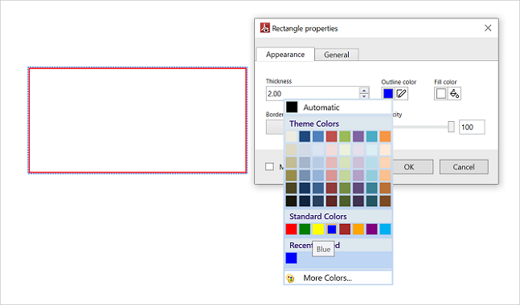The height and width of the screenshot is (305, 520).
Task: Pick the red theme color in top row
Action: pyautogui.click(x=332, y=136)
